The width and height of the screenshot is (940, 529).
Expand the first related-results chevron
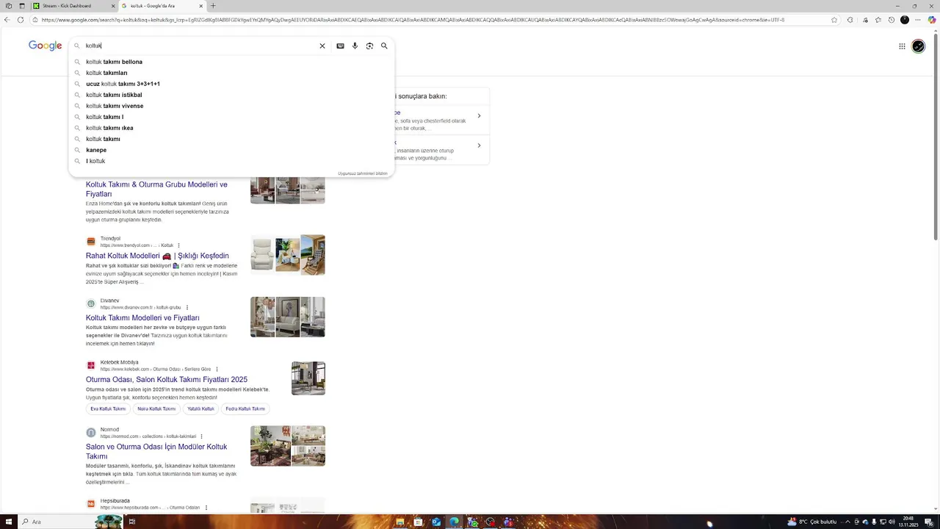click(479, 115)
